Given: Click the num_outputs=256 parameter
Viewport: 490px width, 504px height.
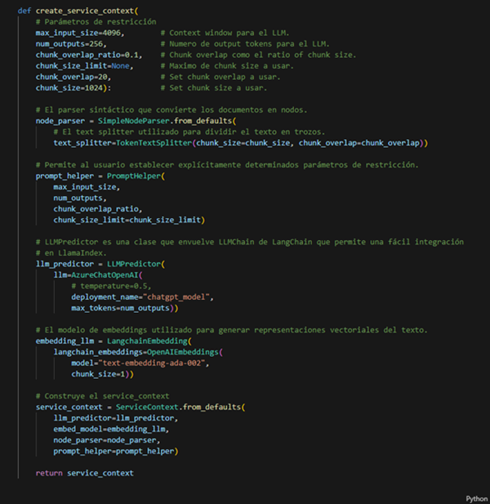Looking at the screenshot, I should click(x=69, y=44).
